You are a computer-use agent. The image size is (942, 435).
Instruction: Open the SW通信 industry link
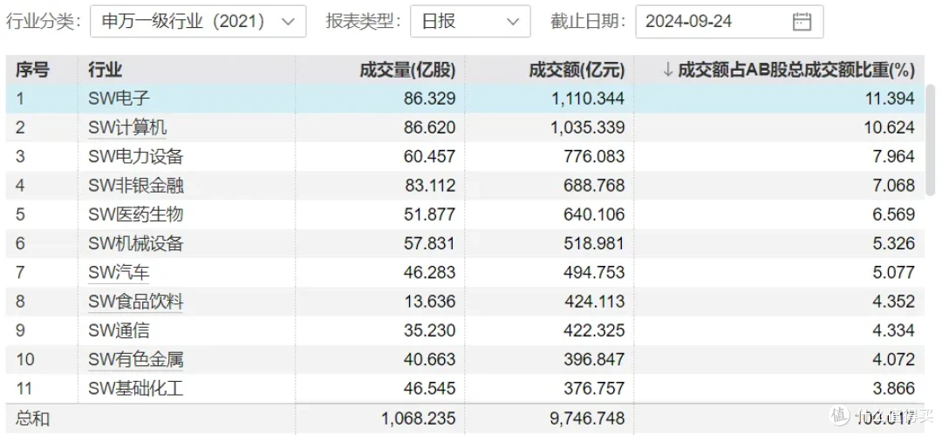coord(119,330)
